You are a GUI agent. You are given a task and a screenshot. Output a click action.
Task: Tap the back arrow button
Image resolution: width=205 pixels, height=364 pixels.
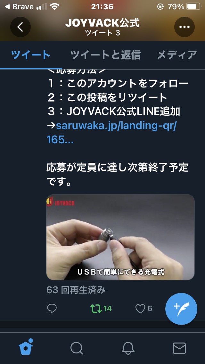(x=20, y=27)
